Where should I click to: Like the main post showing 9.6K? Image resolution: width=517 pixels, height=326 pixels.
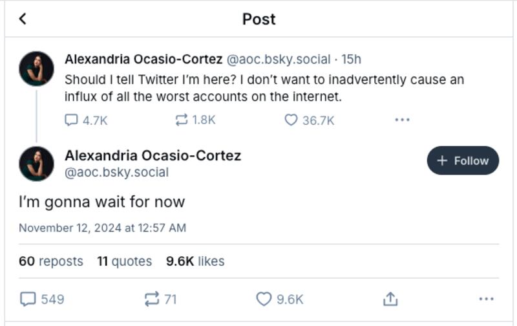coord(264,299)
